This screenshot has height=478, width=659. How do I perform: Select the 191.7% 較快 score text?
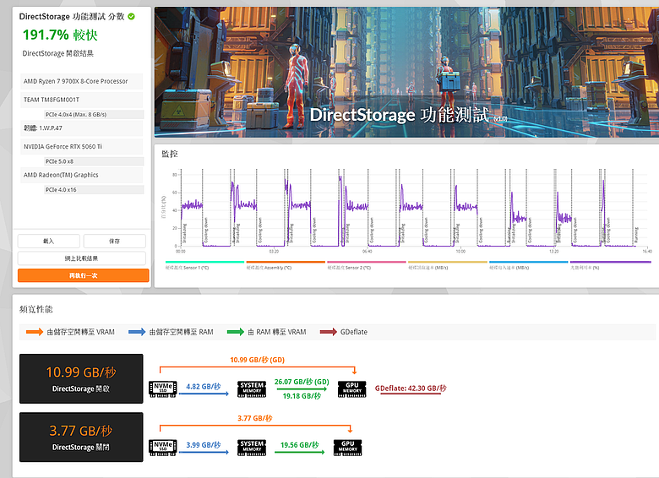[x=60, y=35]
